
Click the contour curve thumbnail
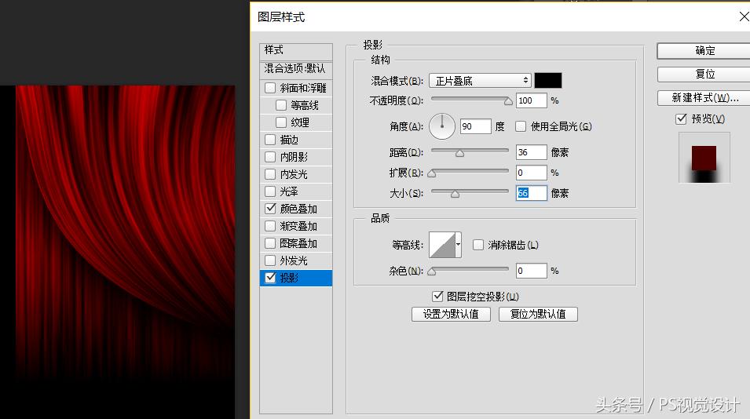pos(442,245)
